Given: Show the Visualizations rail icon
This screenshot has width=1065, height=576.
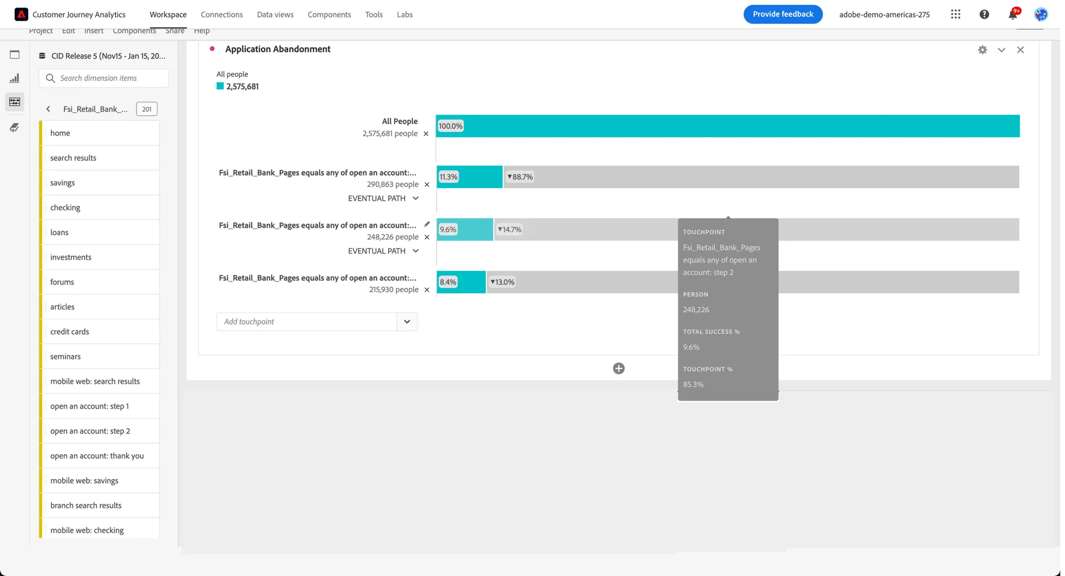Looking at the screenshot, I should [15, 78].
